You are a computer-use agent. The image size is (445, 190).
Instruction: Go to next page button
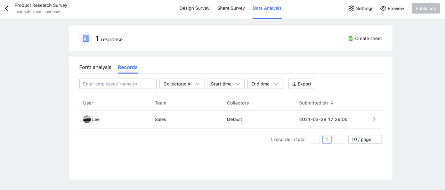click(x=339, y=139)
